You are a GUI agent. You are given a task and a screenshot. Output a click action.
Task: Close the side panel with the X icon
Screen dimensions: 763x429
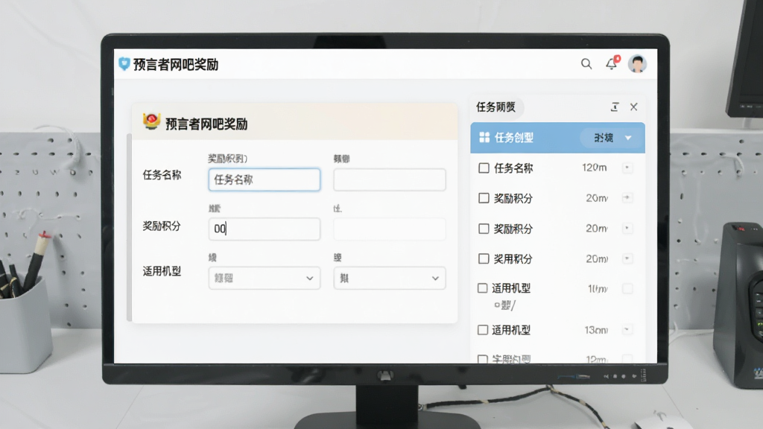[x=633, y=107]
